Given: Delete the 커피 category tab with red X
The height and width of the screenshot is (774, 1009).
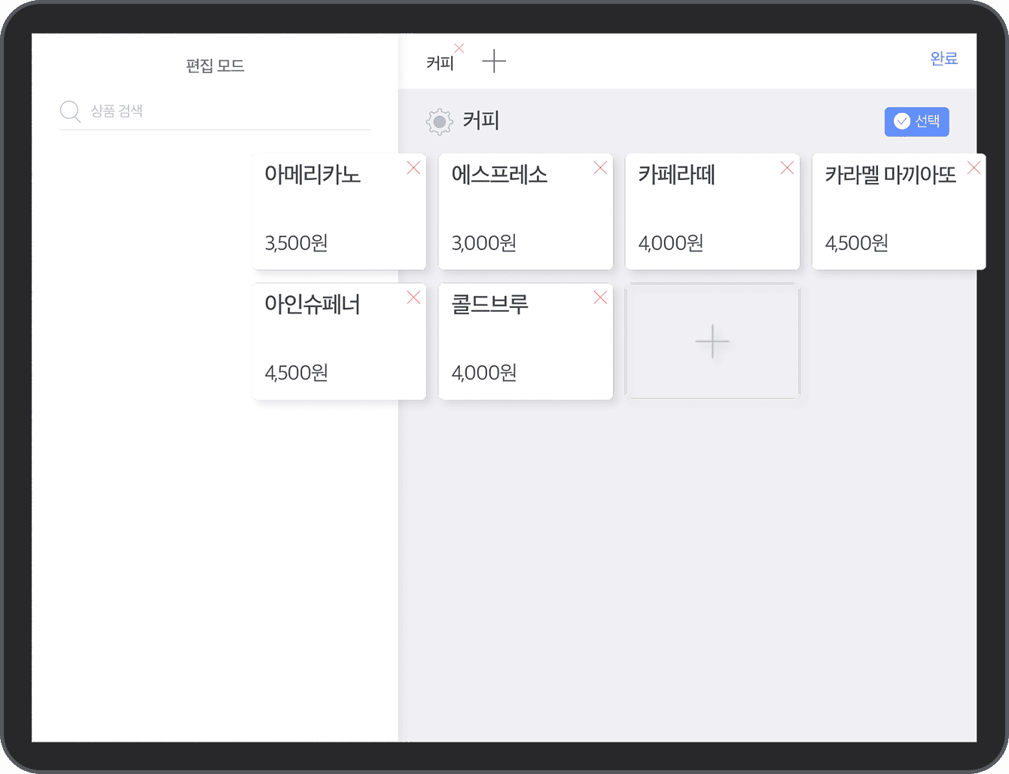Looking at the screenshot, I should pyautogui.click(x=459, y=48).
